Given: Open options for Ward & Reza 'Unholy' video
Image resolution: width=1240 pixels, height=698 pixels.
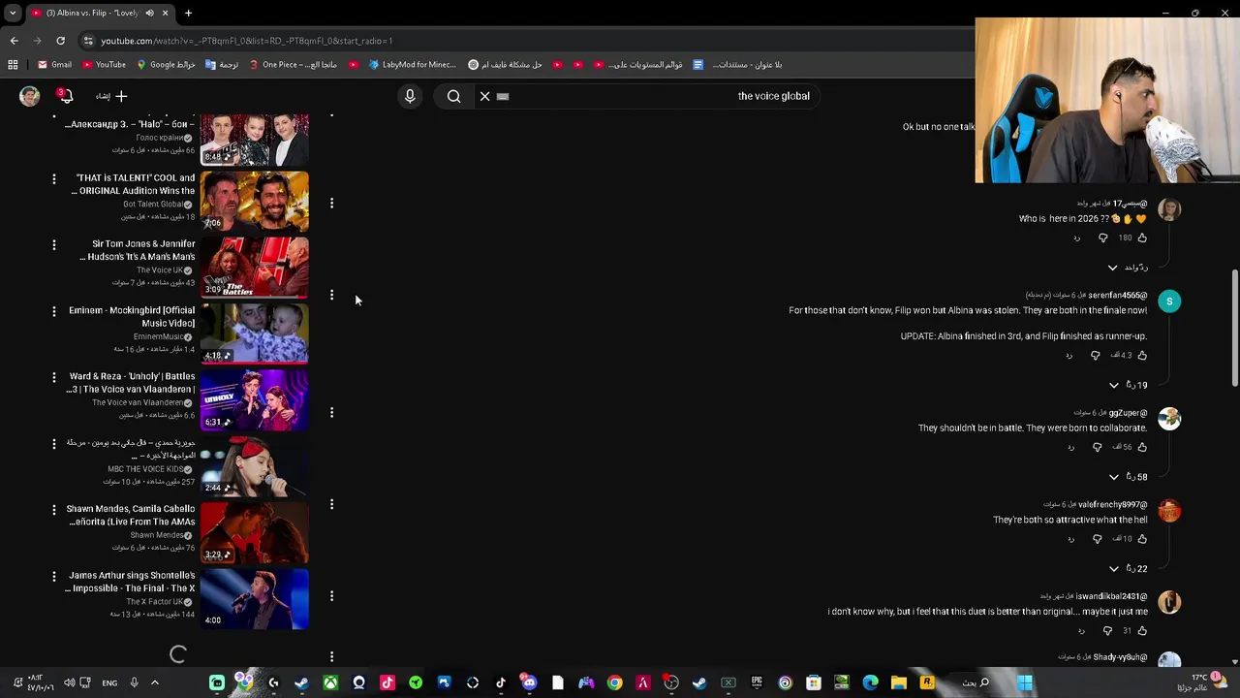Looking at the screenshot, I should [x=54, y=377].
